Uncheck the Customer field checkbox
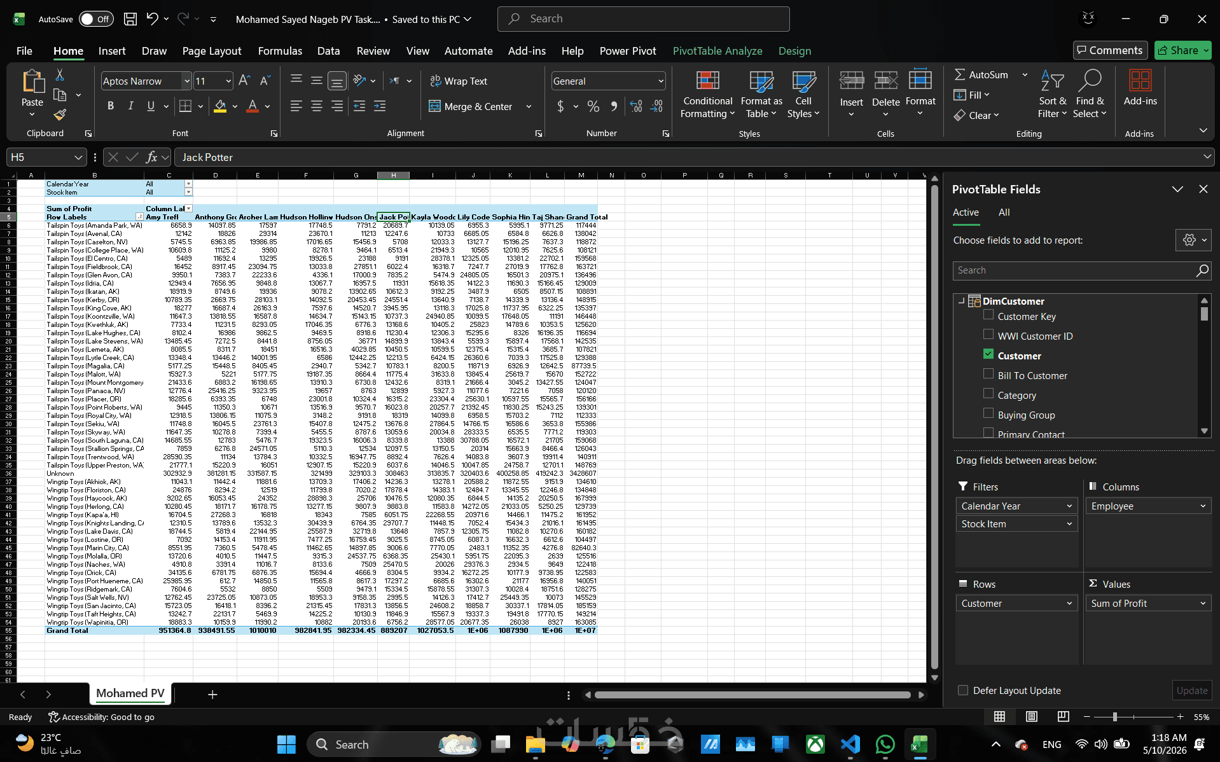 click(x=988, y=354)
